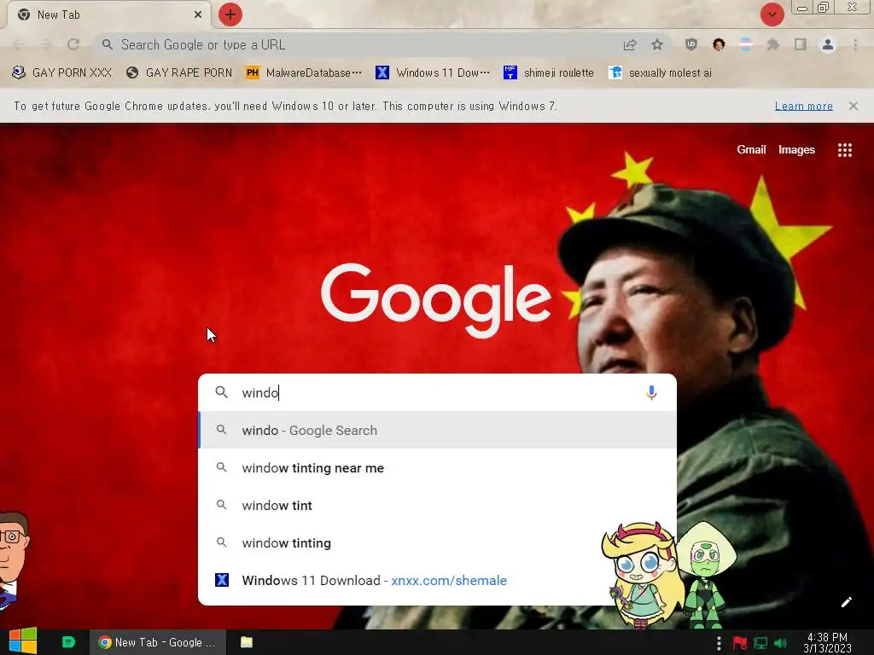The width and height of the screenshot is (874, 655).
Task: Switch to Chrome New Tab taskbar button
Action: point(158,642)
